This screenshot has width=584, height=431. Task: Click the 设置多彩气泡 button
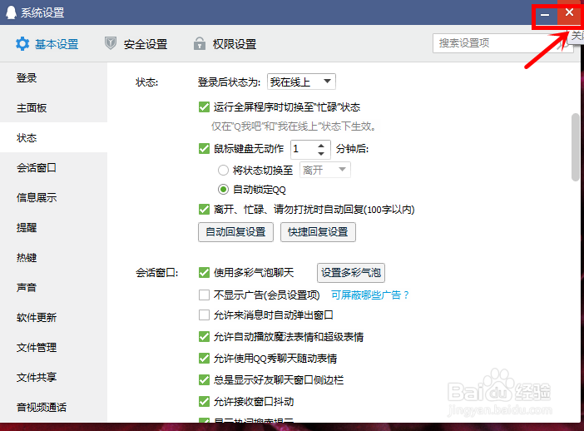351,273
